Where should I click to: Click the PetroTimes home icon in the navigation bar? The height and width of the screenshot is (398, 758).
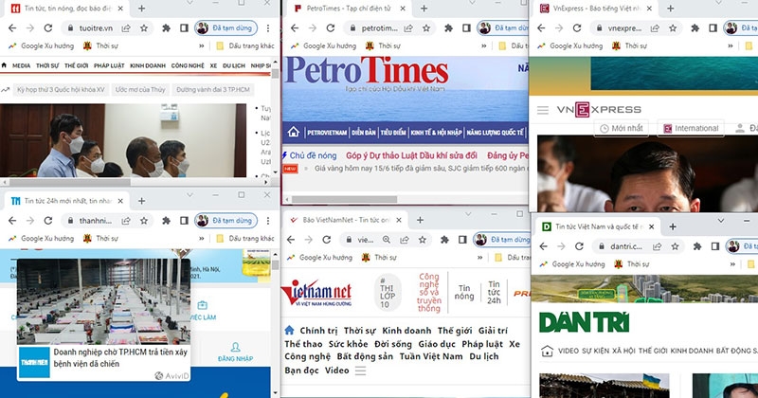tap(293, 132)
